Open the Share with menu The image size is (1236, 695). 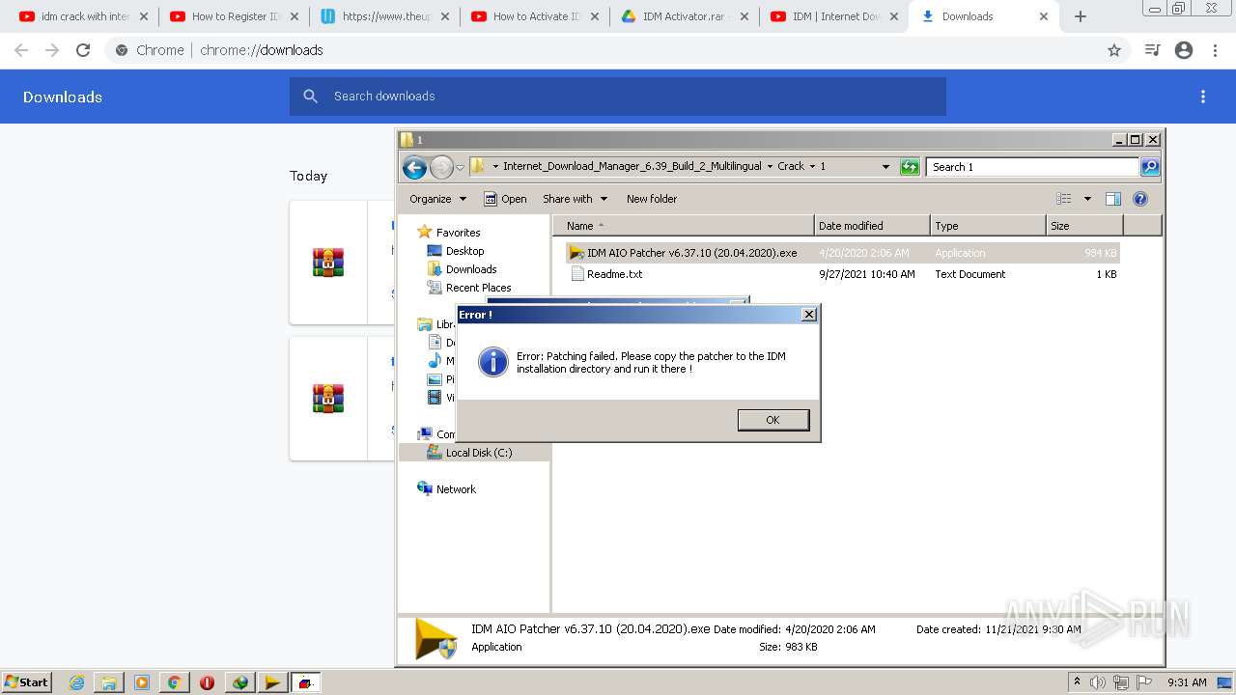(576, 199)
